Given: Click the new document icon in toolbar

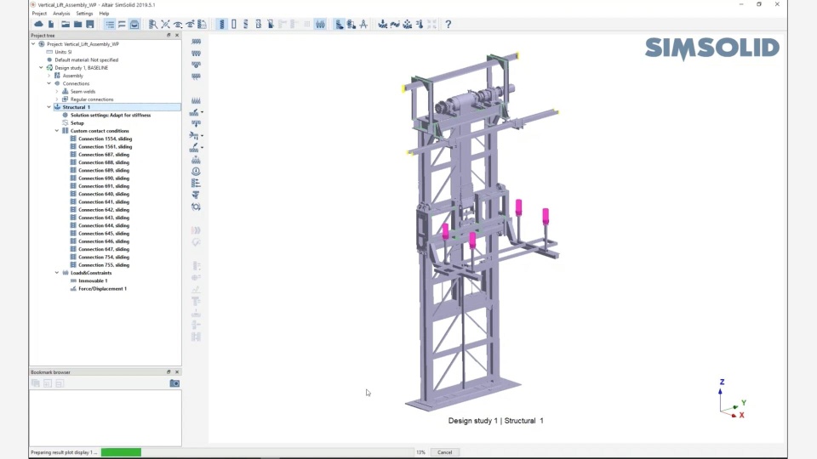Looking at the screenshot, I should coord(51,24).
